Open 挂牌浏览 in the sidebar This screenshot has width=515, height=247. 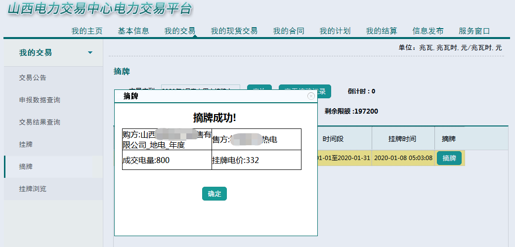point(33,189)
